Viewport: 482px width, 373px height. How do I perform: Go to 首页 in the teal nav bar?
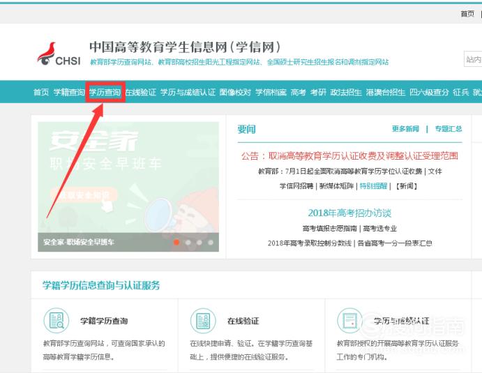tap(41, 92)
